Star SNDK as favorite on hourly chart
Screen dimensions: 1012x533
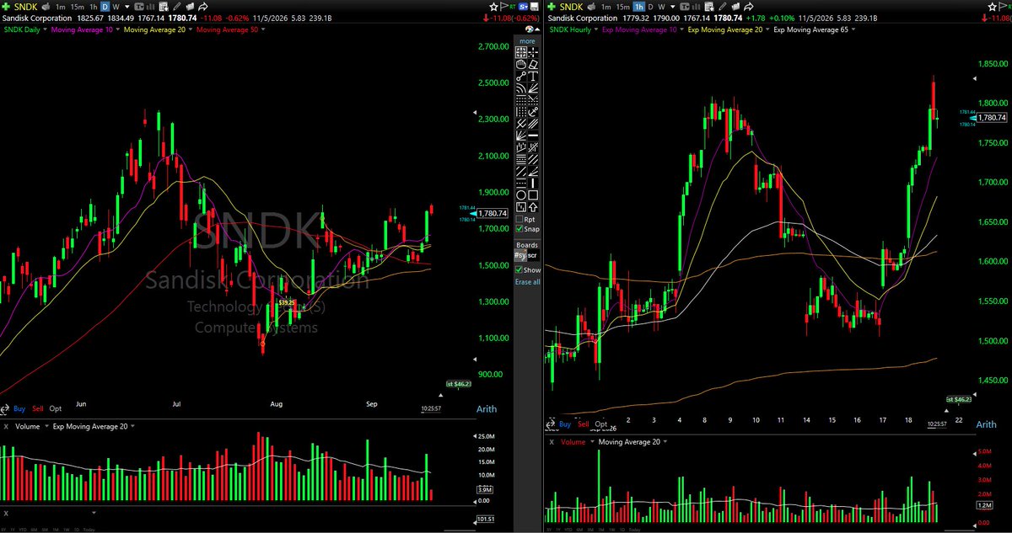[992, 7]
